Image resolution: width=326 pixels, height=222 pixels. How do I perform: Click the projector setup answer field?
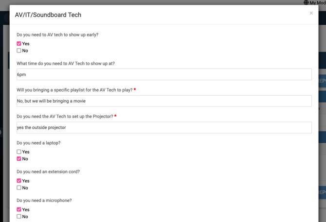pos(164,127)
